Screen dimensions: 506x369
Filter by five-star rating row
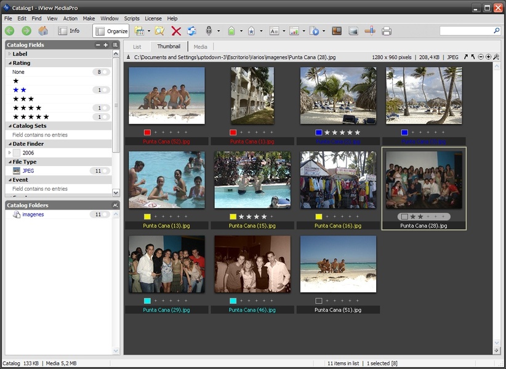pos(58,117)
